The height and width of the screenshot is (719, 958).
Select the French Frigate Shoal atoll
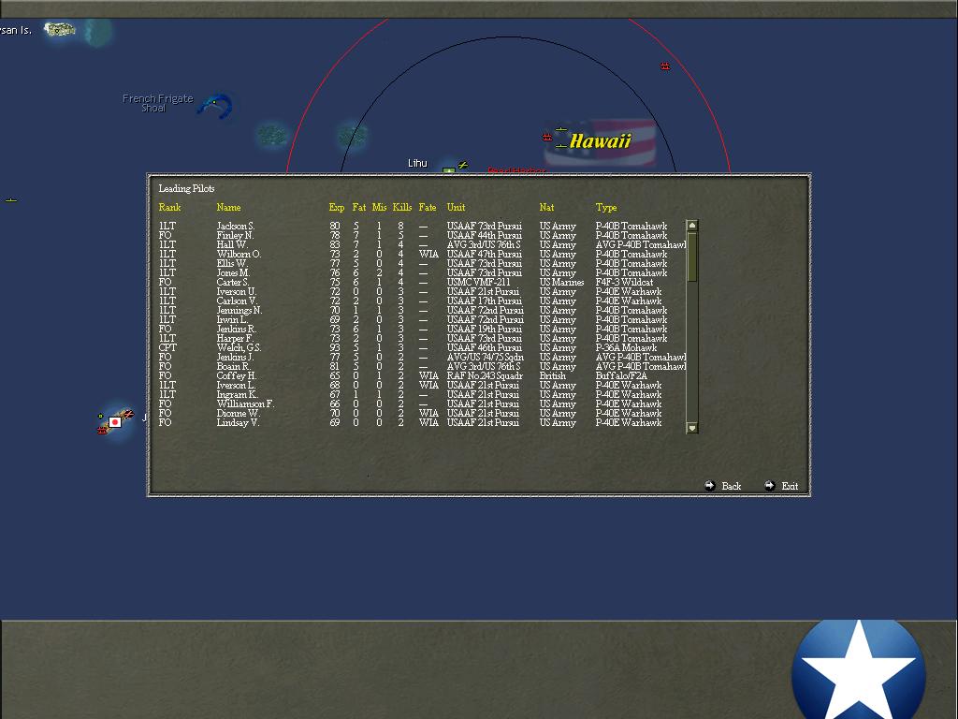pyautogui.click(x=215, y=107)
